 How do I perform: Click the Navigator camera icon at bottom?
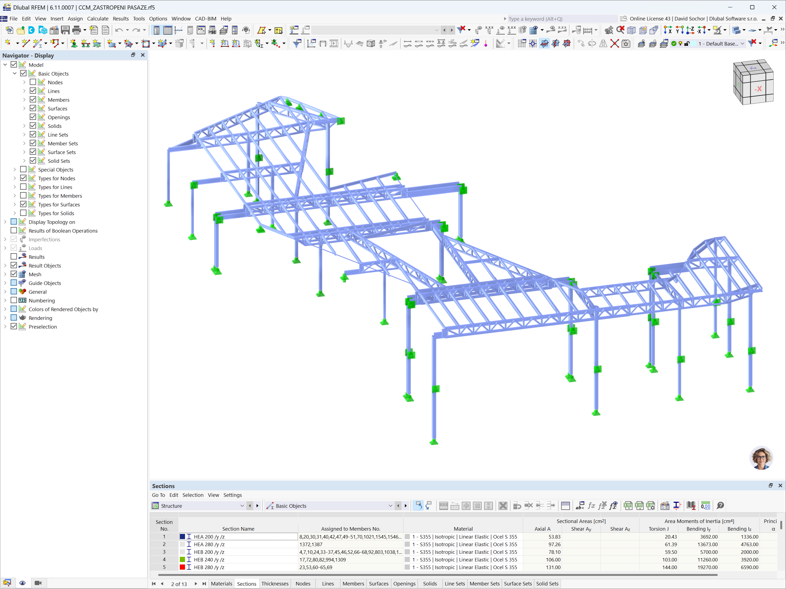coord(38,583)
